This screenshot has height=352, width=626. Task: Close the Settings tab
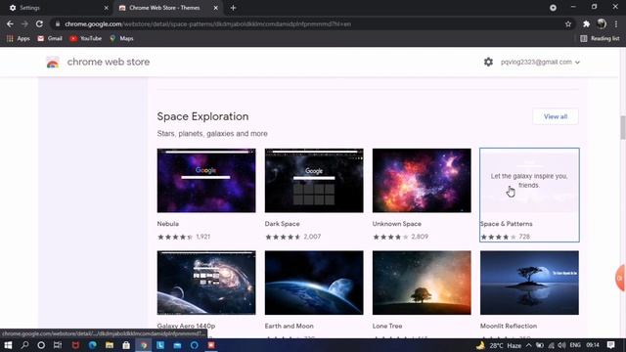[107, 8]
